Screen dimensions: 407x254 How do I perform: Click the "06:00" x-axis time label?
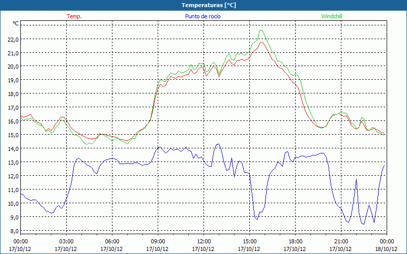click(x=112, y=242)
